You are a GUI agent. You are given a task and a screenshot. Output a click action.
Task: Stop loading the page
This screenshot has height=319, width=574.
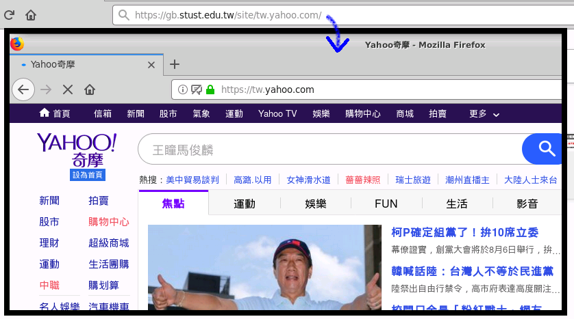click(68, 89)
